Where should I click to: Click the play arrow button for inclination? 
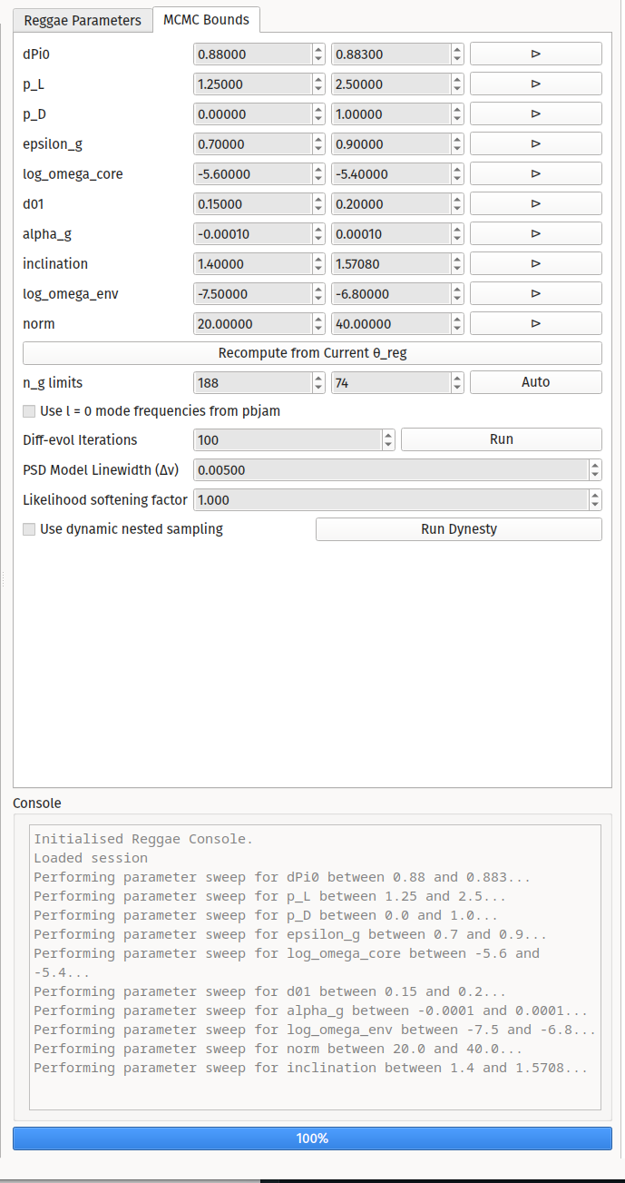pyautogui.click(x=535, y=263)
